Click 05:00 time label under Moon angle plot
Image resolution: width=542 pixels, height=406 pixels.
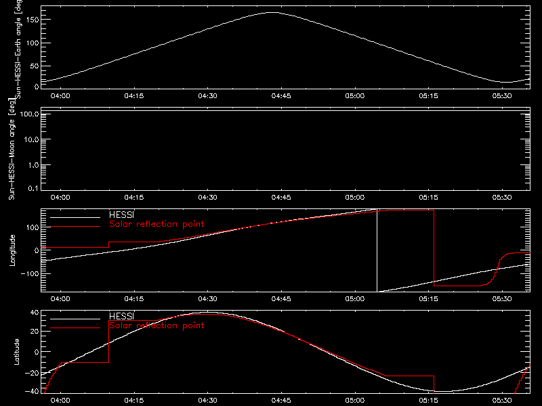tap(354, 198)
